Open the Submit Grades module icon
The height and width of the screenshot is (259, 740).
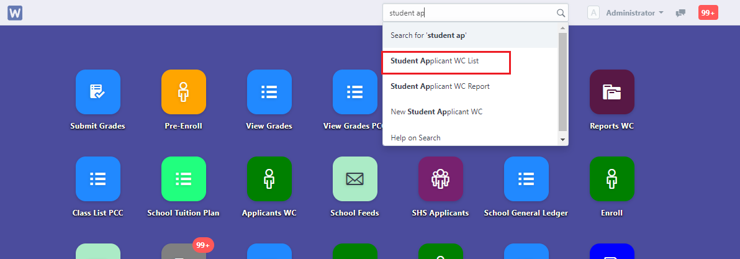97,92
